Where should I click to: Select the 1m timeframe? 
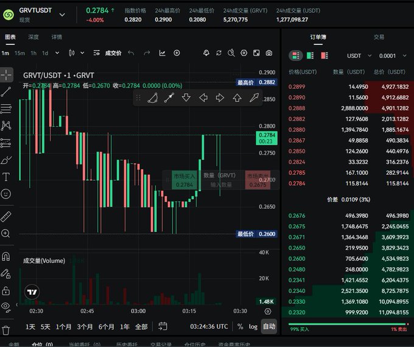tap(5, 53)
